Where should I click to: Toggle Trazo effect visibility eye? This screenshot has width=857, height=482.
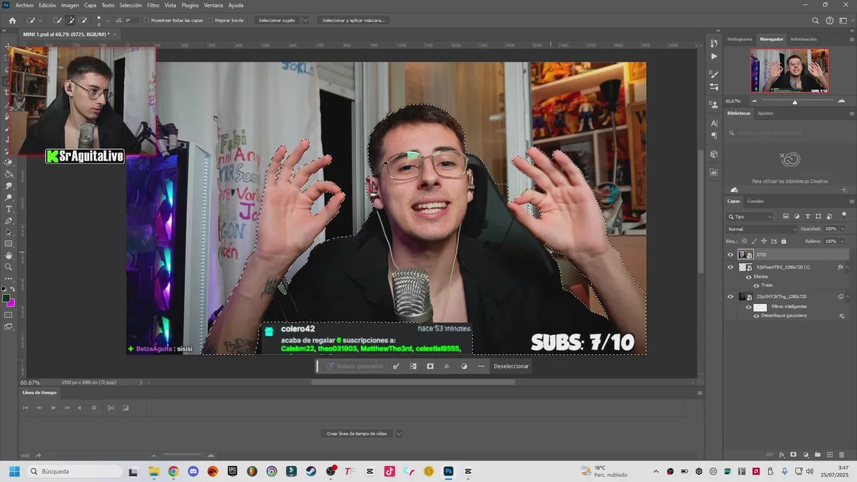pyautogui.click(x=757, y=285)
